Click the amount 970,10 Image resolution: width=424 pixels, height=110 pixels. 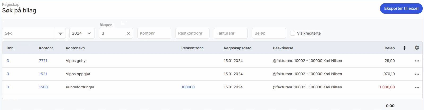[389, 74]
